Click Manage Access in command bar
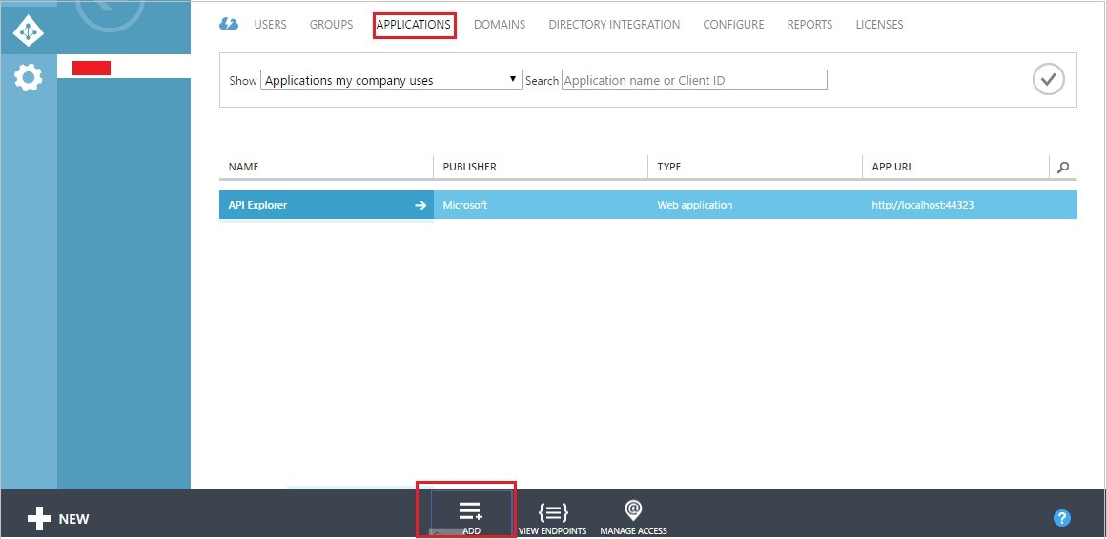 pos(633,519)
